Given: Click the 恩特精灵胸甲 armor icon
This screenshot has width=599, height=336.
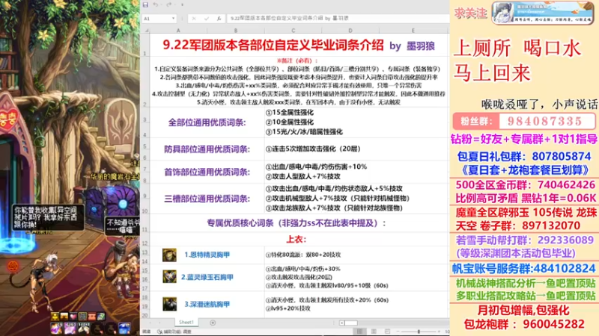Looking at the screenshot, I should pyautogui.click(x=169, y=255).
